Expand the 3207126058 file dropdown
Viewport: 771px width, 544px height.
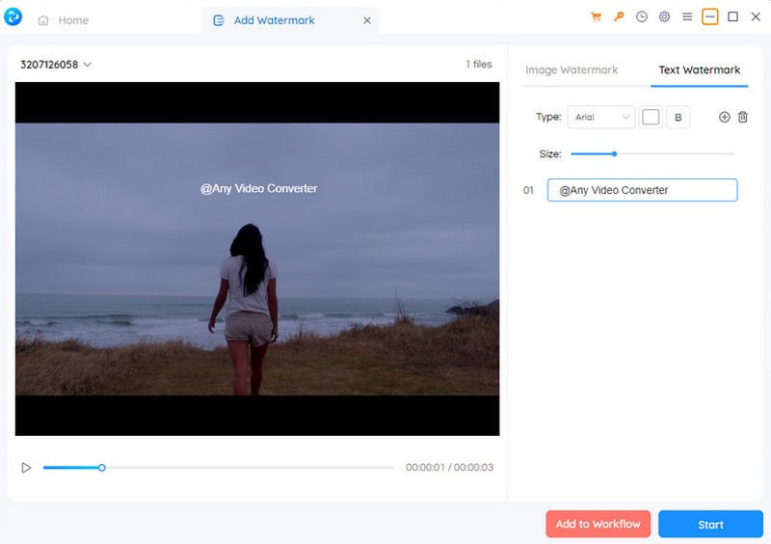pos(56,65)
